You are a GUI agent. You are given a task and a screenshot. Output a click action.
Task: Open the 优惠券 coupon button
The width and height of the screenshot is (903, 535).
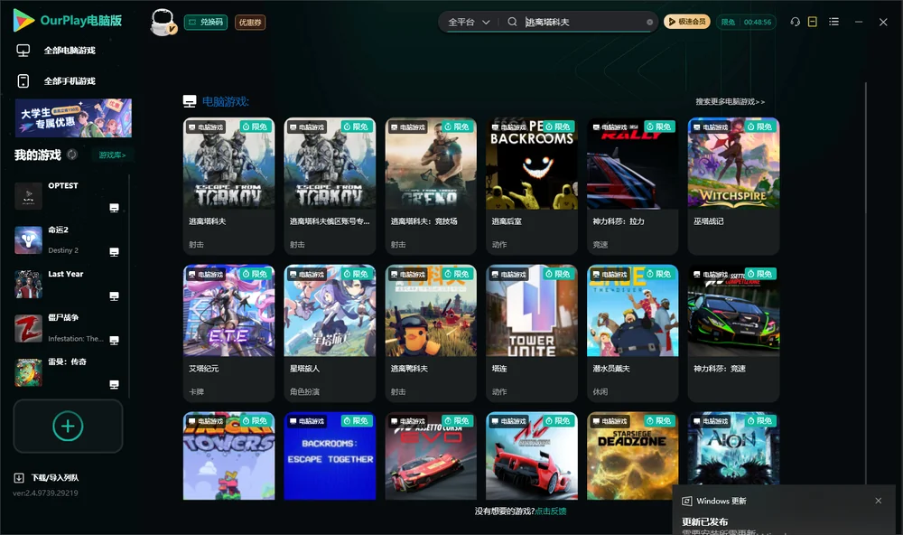250,23
